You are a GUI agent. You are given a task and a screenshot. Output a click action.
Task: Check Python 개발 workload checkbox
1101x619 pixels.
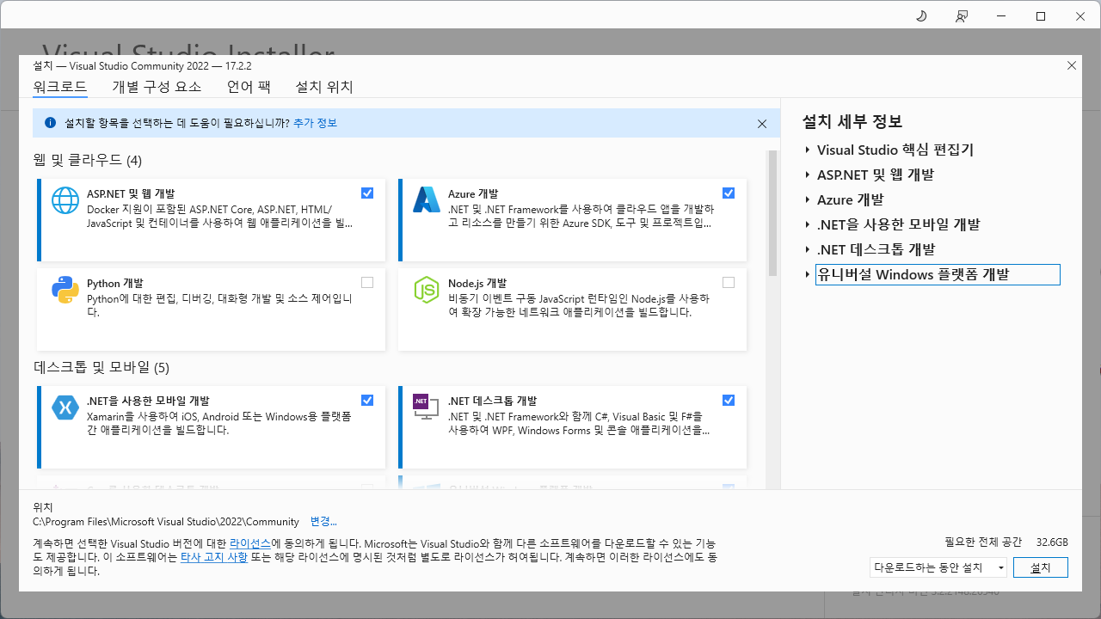[367, 282]
